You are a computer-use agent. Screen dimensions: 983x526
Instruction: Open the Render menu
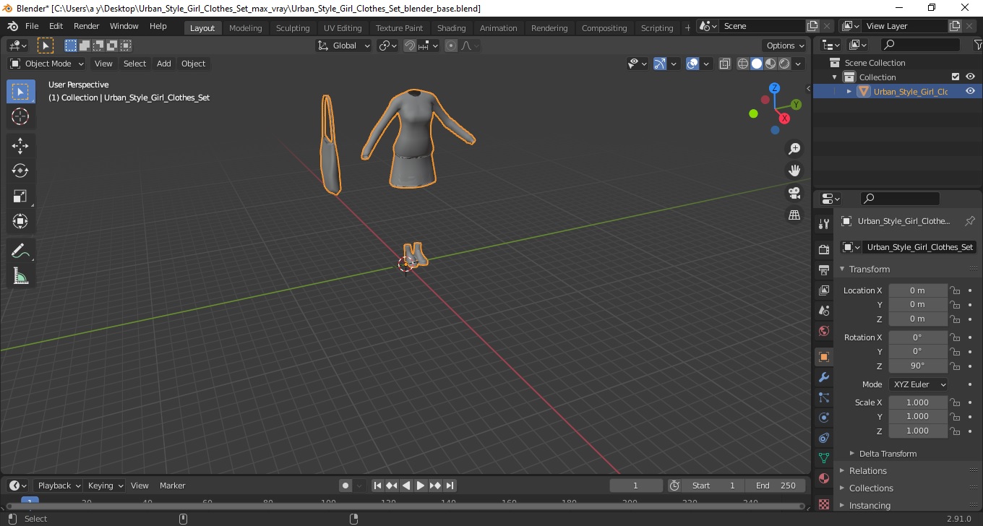tap(87, 26)
